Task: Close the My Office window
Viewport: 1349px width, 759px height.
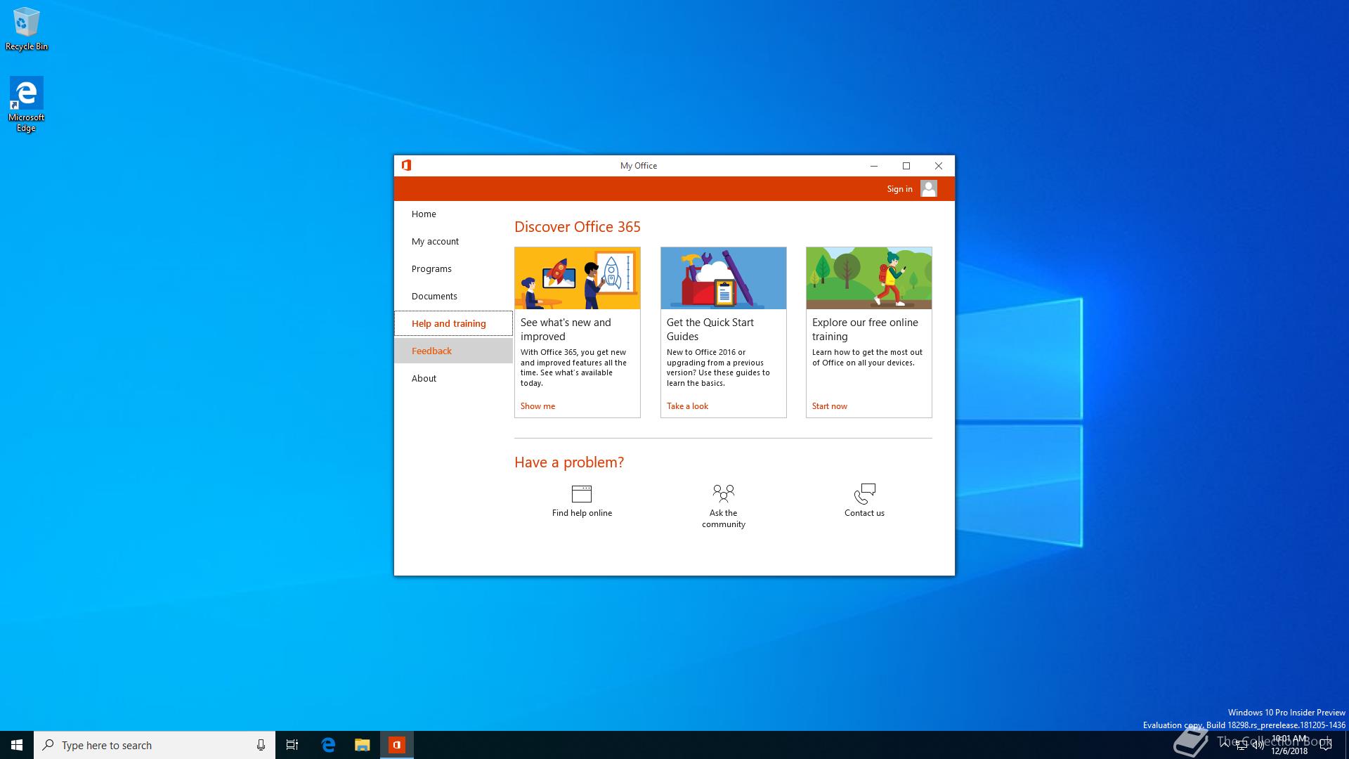Action: coord(939,166)
